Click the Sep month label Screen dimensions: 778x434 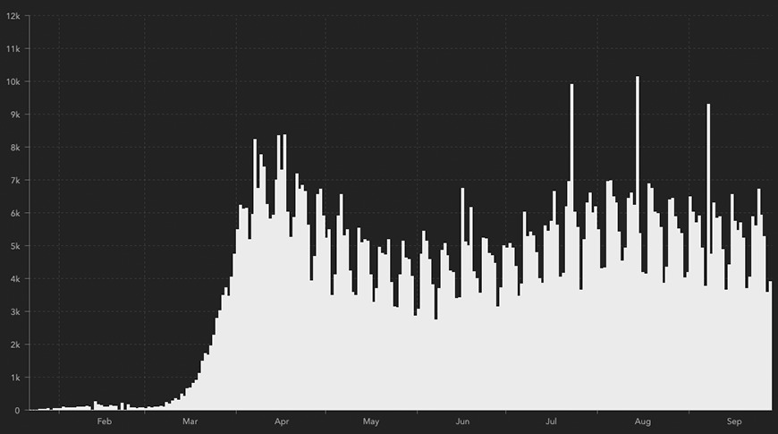click(x=734, y=421)
